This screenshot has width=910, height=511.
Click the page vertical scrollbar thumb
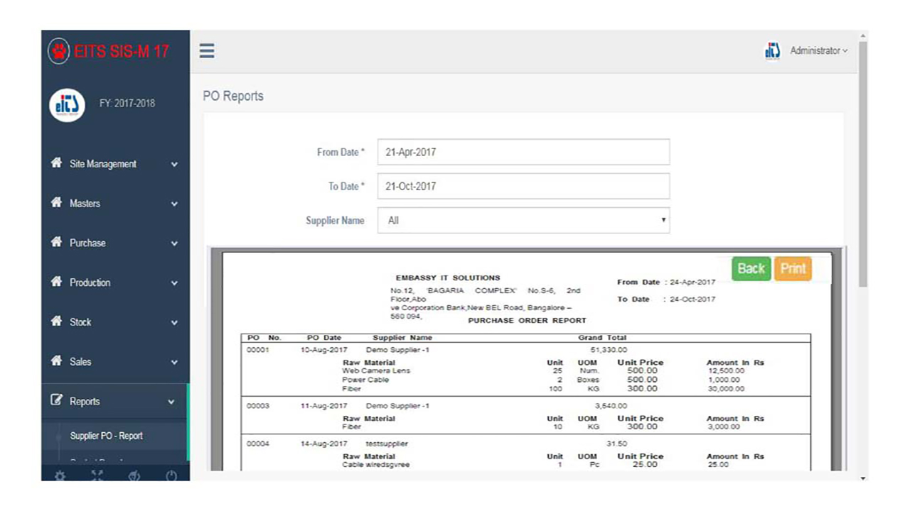click(x=863, y=163)
